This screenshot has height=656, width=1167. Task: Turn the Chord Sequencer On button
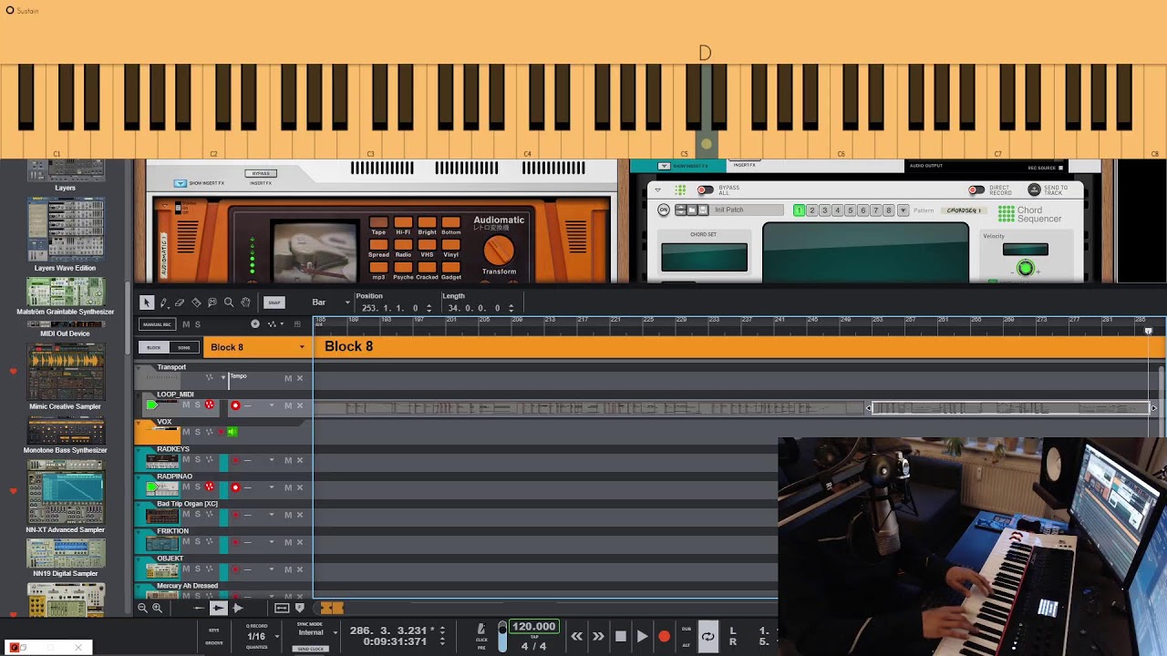point(664,210)
